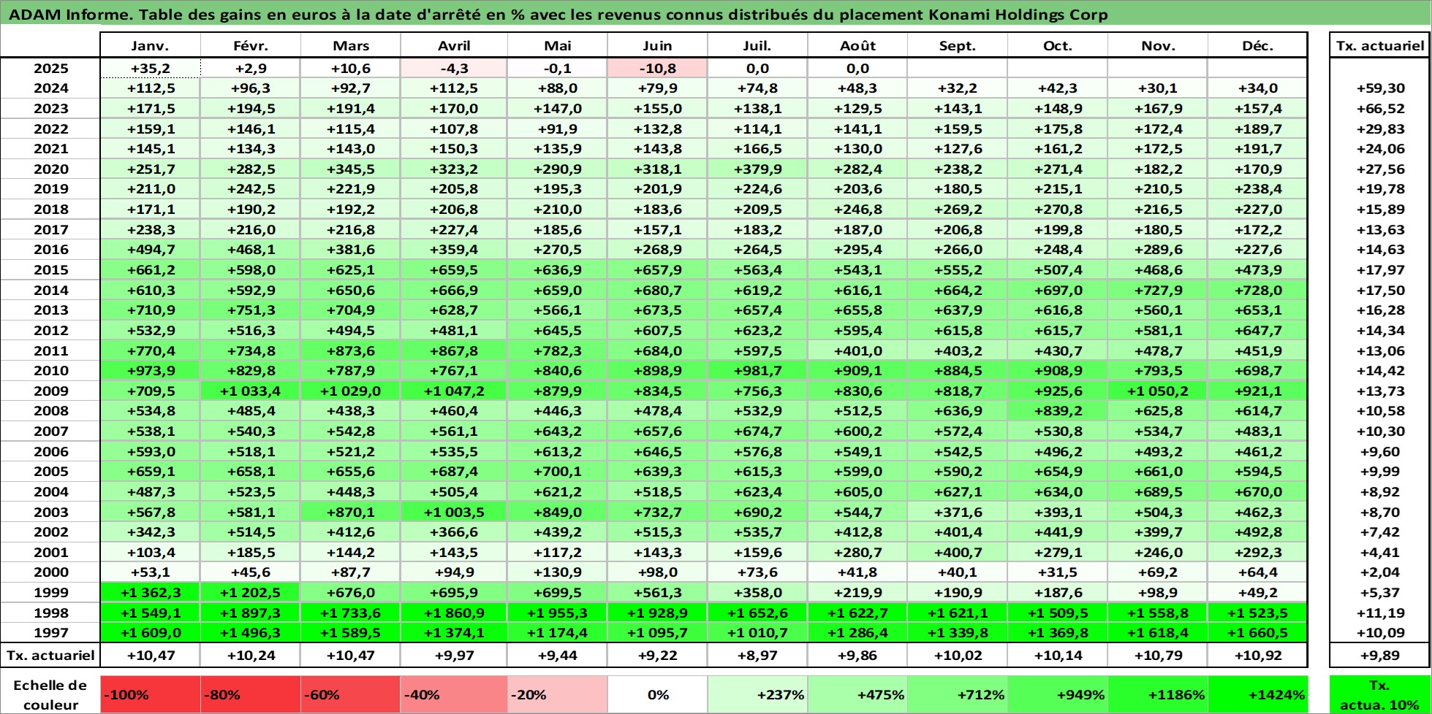Image resolution: width=1432 pixels, height=714 pixels.
Task: Click the 2025 row label
Action: click(50, 69)
